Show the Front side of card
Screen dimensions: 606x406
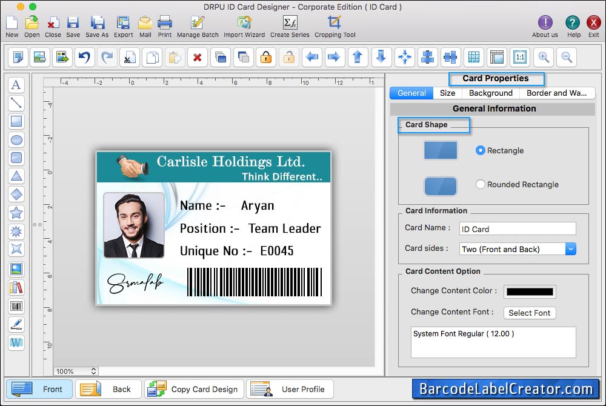(x=39, y=389)
